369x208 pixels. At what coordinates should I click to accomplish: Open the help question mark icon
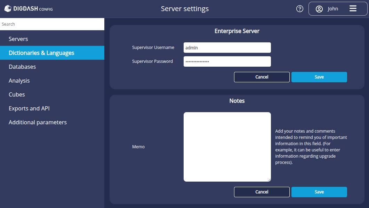tap(300, 9)
